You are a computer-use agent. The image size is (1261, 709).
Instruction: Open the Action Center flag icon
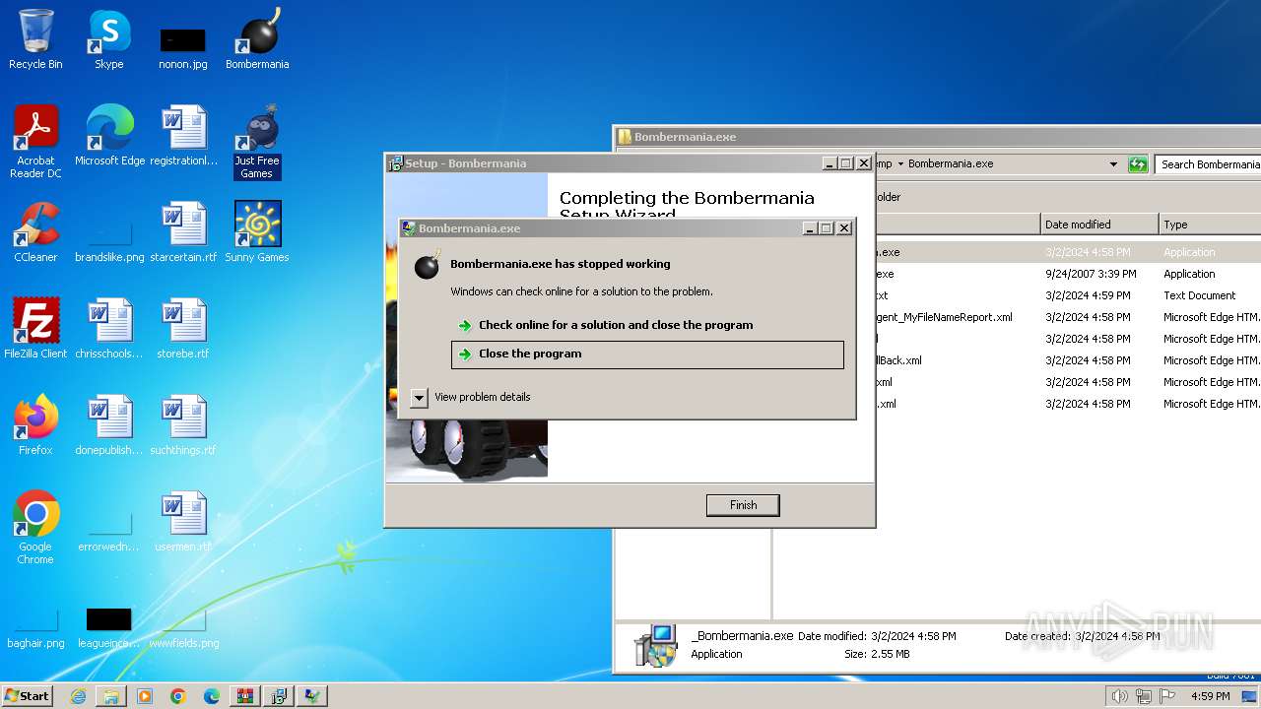pos(1168,696)
